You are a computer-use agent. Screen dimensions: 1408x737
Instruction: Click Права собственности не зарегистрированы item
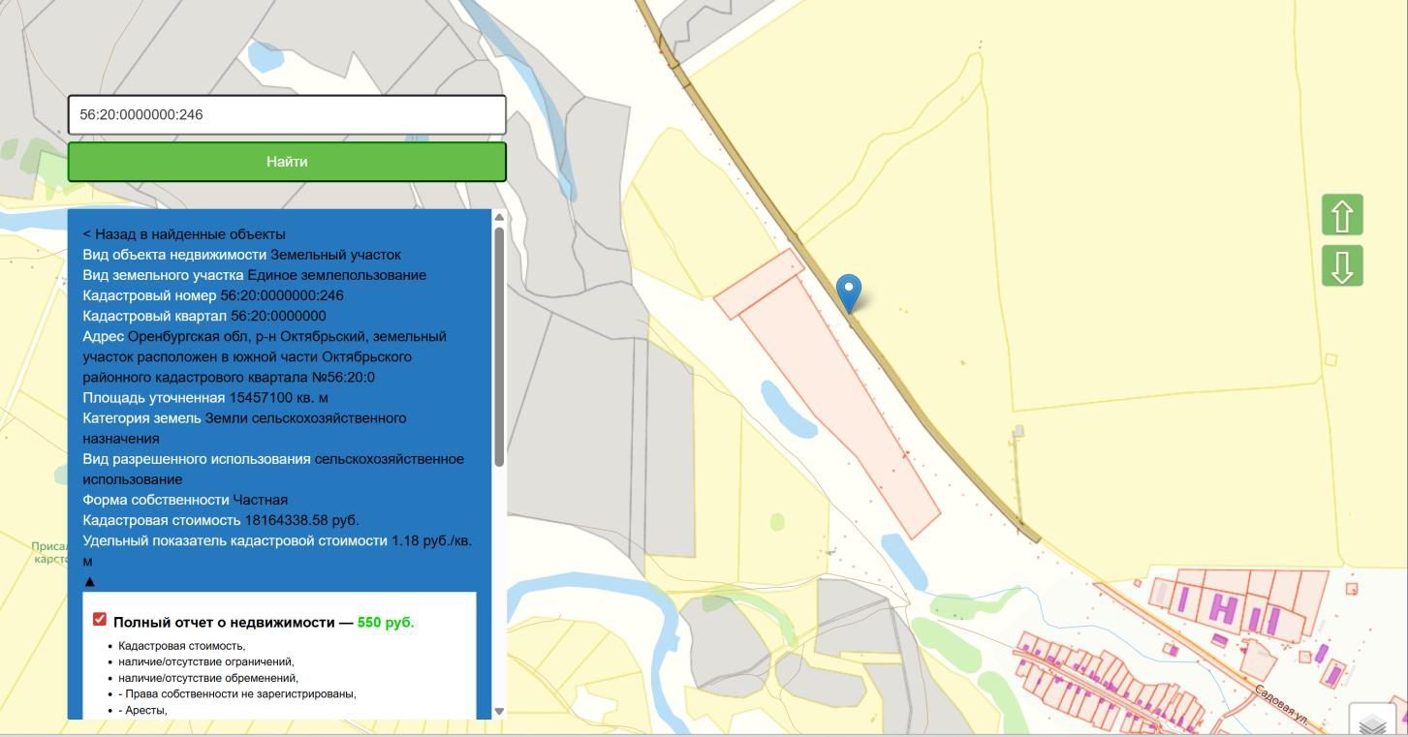(x=237, y=693)
